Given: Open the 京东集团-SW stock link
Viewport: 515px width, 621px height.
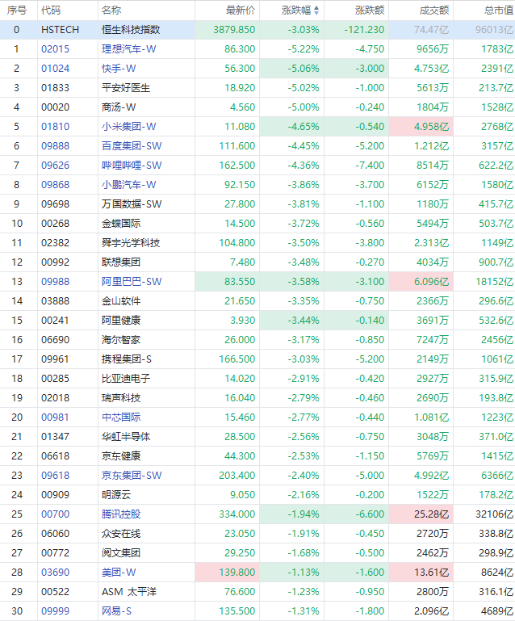Looking at the screenshot, I should pos(132,476).
